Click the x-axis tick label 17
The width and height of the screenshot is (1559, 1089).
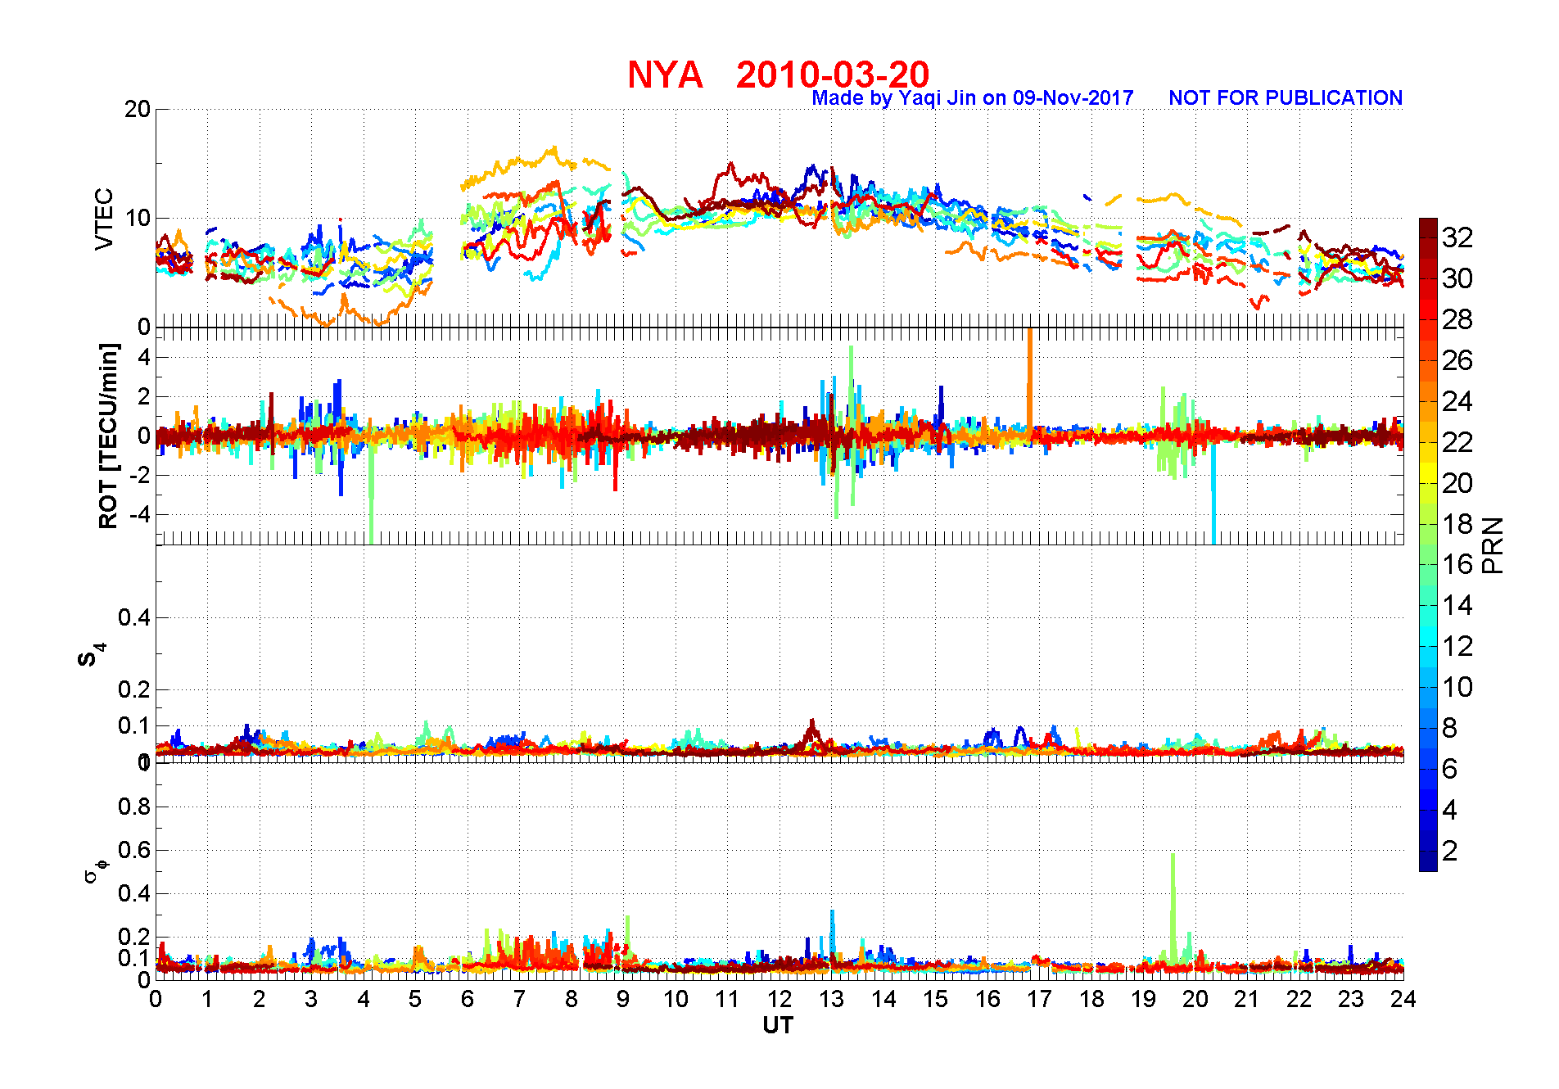1039,999
